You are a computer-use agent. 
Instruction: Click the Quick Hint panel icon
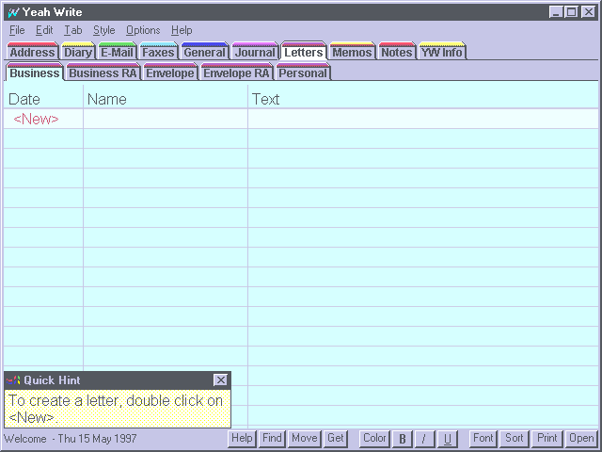pyautogui.click(x=13, y=380)
